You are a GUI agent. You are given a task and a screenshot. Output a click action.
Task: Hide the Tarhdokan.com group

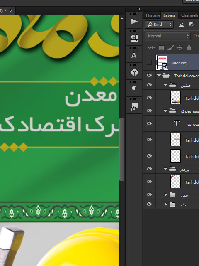pyautogui.click(x=149, y=75)
